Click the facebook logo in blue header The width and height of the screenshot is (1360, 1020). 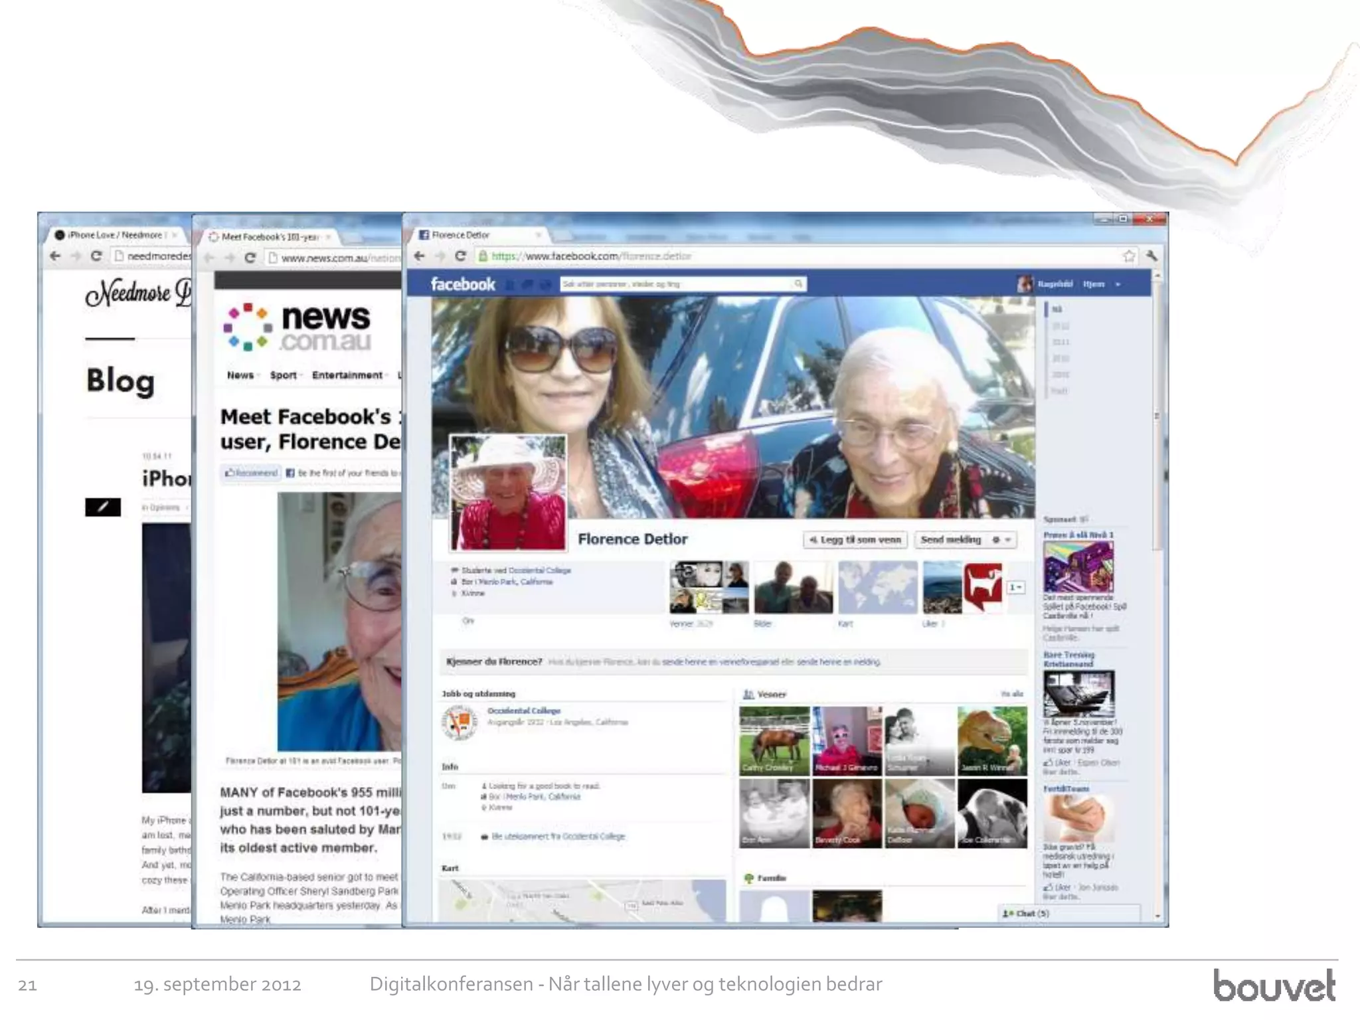[462, 284]
